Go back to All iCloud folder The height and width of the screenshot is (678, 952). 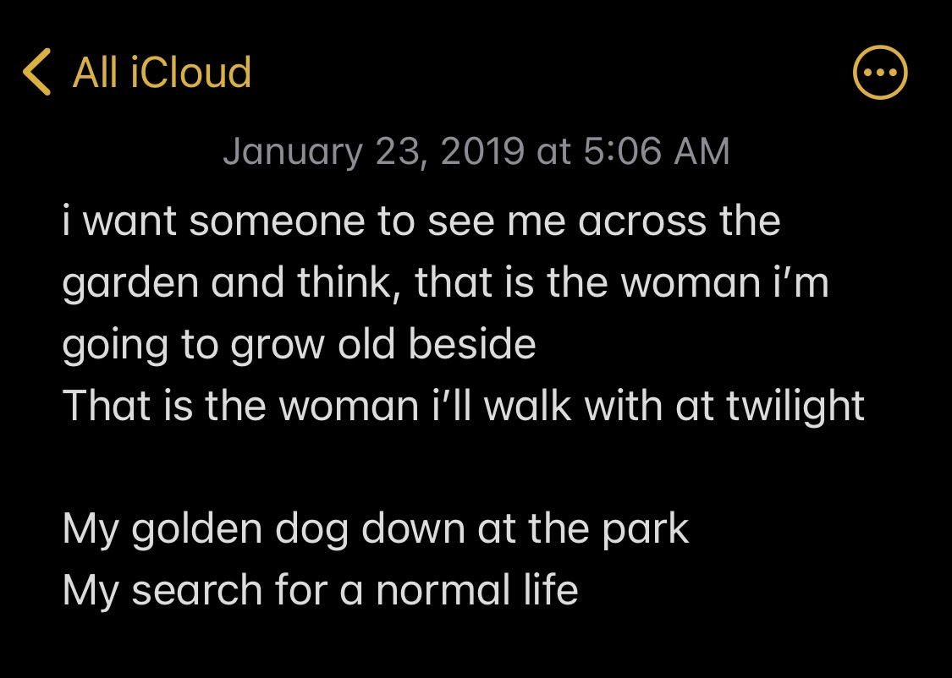136,72
